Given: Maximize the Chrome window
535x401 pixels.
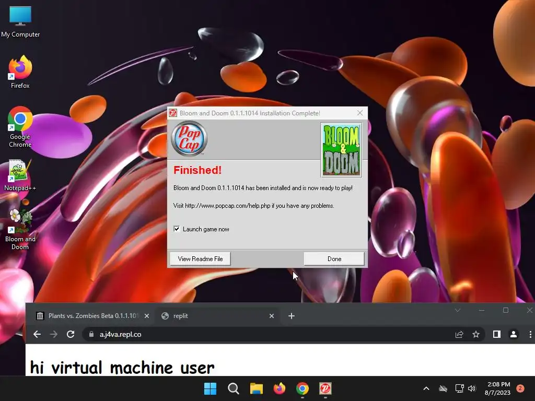Looking at the screenshot, I should (x=506, y=310).
